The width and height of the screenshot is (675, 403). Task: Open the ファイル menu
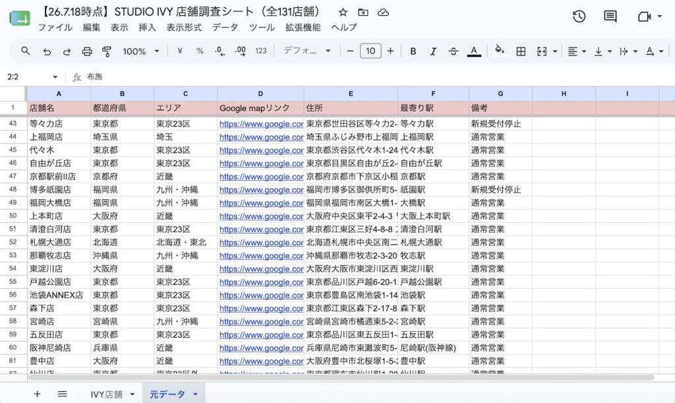pyautogui.click(x=55, y=28)
